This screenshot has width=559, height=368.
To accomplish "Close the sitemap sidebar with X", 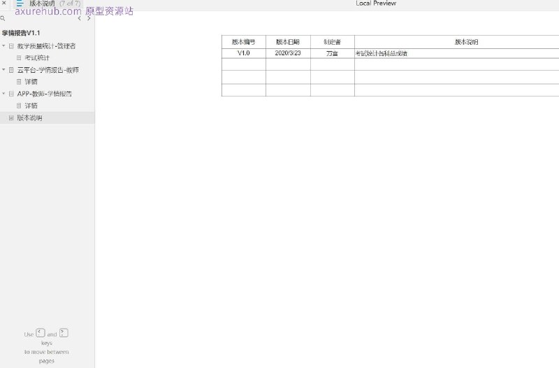I will click(4, 3).
